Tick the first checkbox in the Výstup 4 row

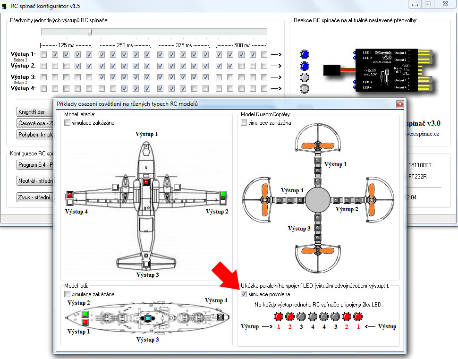tap(43, 88)
